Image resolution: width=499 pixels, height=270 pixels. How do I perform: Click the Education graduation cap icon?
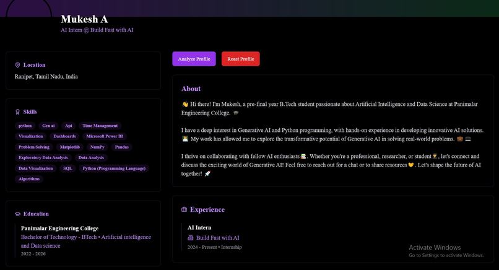click(x=17, y=214)
